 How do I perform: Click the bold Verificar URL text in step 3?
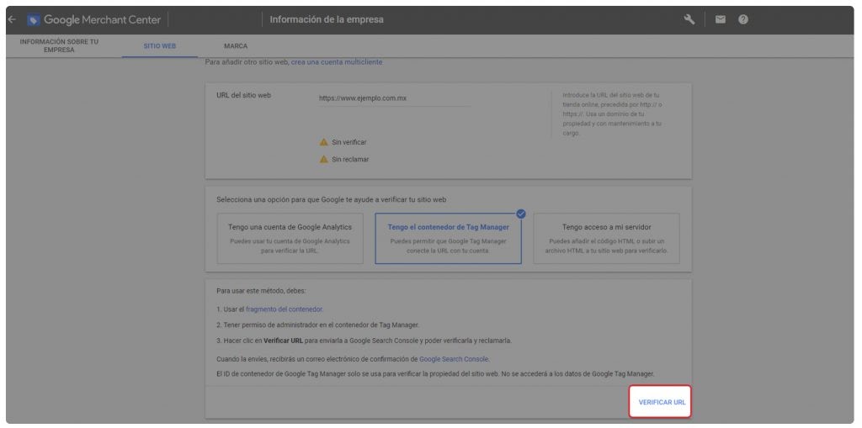tap(283, 341)
